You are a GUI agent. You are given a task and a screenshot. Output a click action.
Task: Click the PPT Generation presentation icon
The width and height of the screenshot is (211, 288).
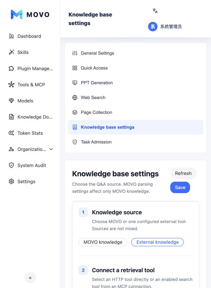(x=75, y=83)
